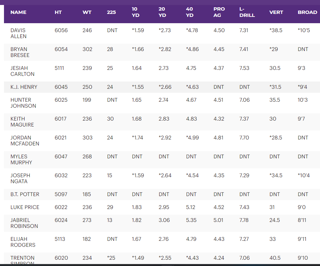Click the 40 YD column header
Screen dimensions: 320x266
pyautogui.click(x=189, y=12)
